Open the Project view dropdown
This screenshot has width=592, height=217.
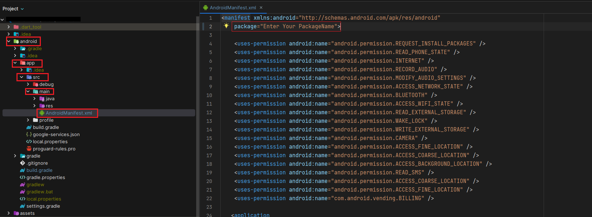[x=13, y=9]
